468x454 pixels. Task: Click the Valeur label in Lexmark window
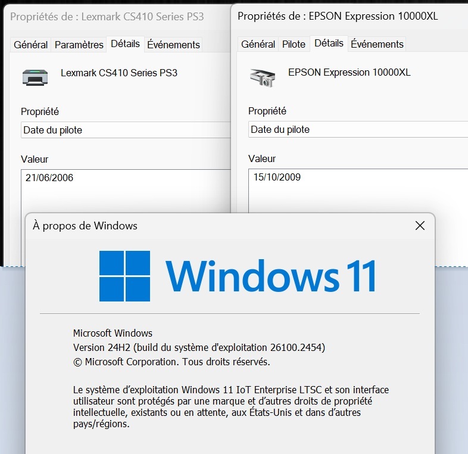(x=35, y=159)
